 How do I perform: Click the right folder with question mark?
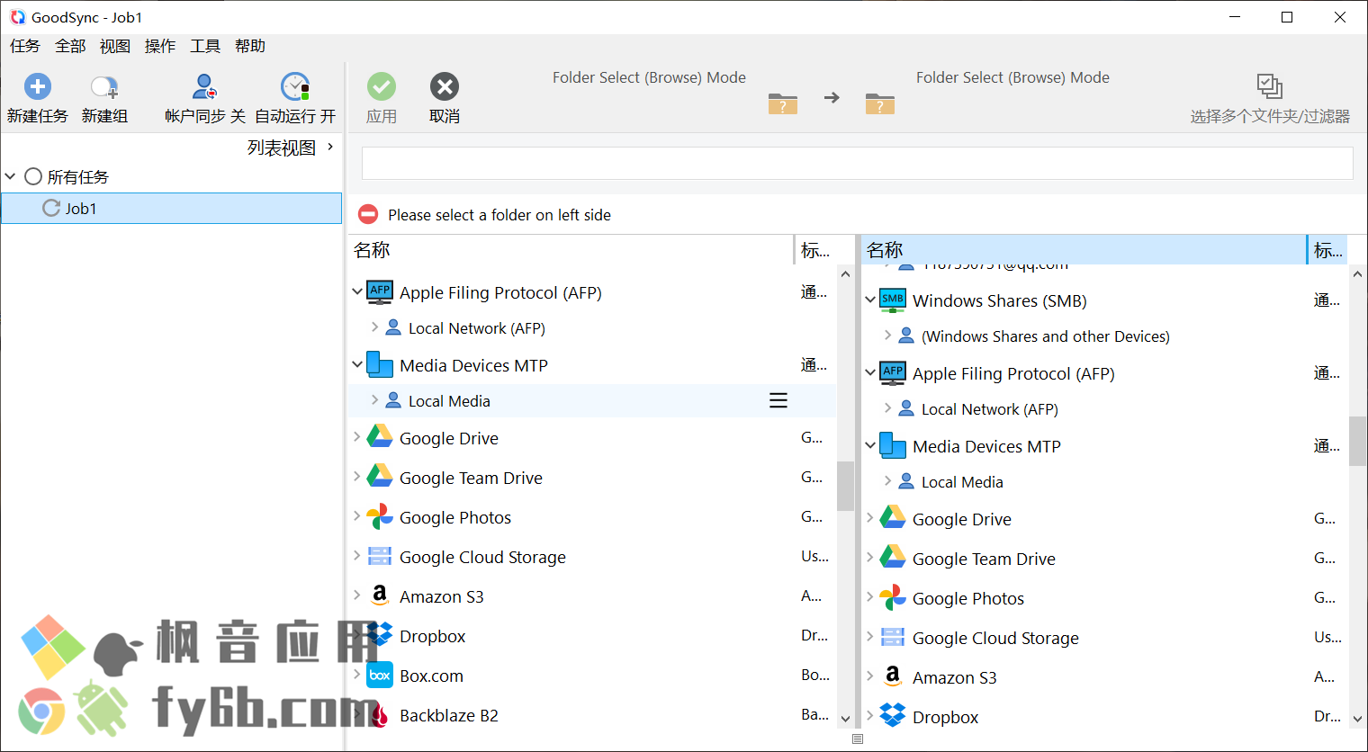(880, 103)
